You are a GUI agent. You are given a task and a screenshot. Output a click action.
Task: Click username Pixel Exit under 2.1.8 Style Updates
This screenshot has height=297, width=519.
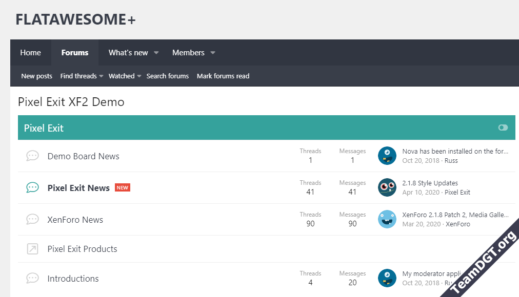[457, 192]
